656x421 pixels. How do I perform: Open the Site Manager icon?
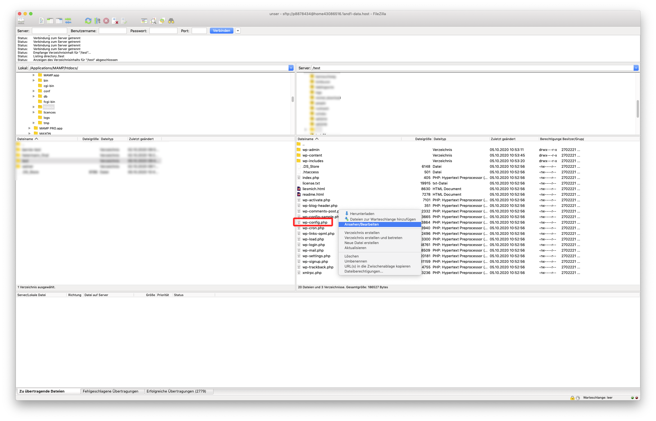click(x=21, y=21)
